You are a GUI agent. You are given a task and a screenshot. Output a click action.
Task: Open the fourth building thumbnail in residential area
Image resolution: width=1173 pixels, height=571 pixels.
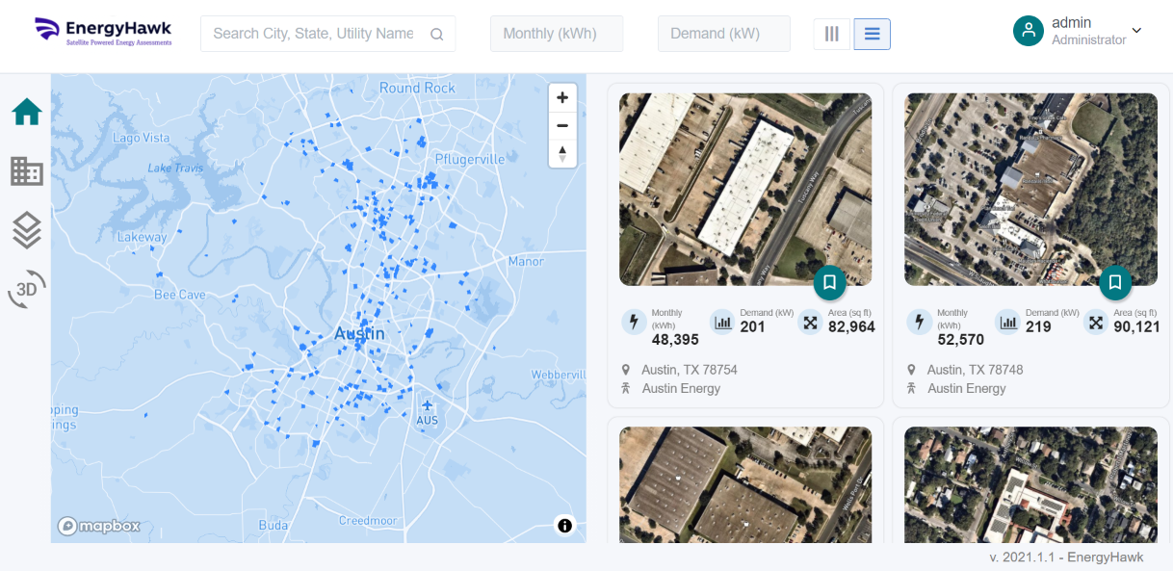point(1030,484)
